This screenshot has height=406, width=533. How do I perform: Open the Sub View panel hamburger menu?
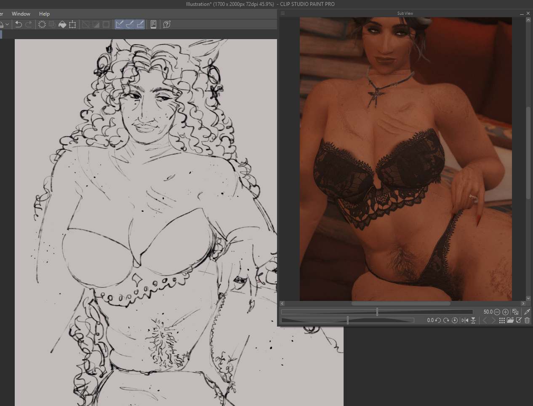coord(283,13)
